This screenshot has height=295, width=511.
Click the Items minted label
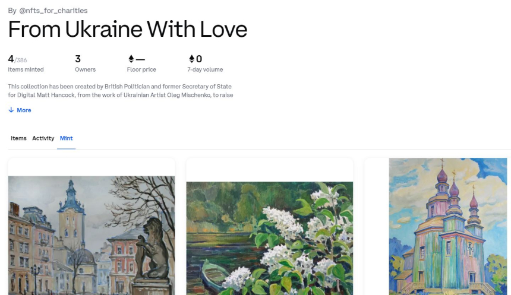click(x=26, y=70)
